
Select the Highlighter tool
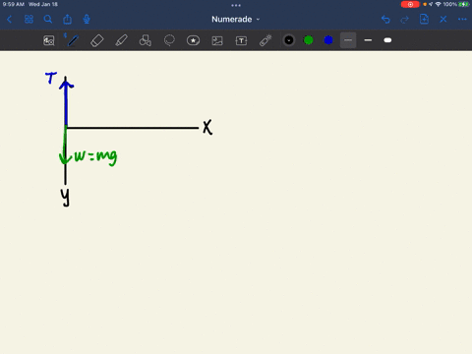(121, 40)
